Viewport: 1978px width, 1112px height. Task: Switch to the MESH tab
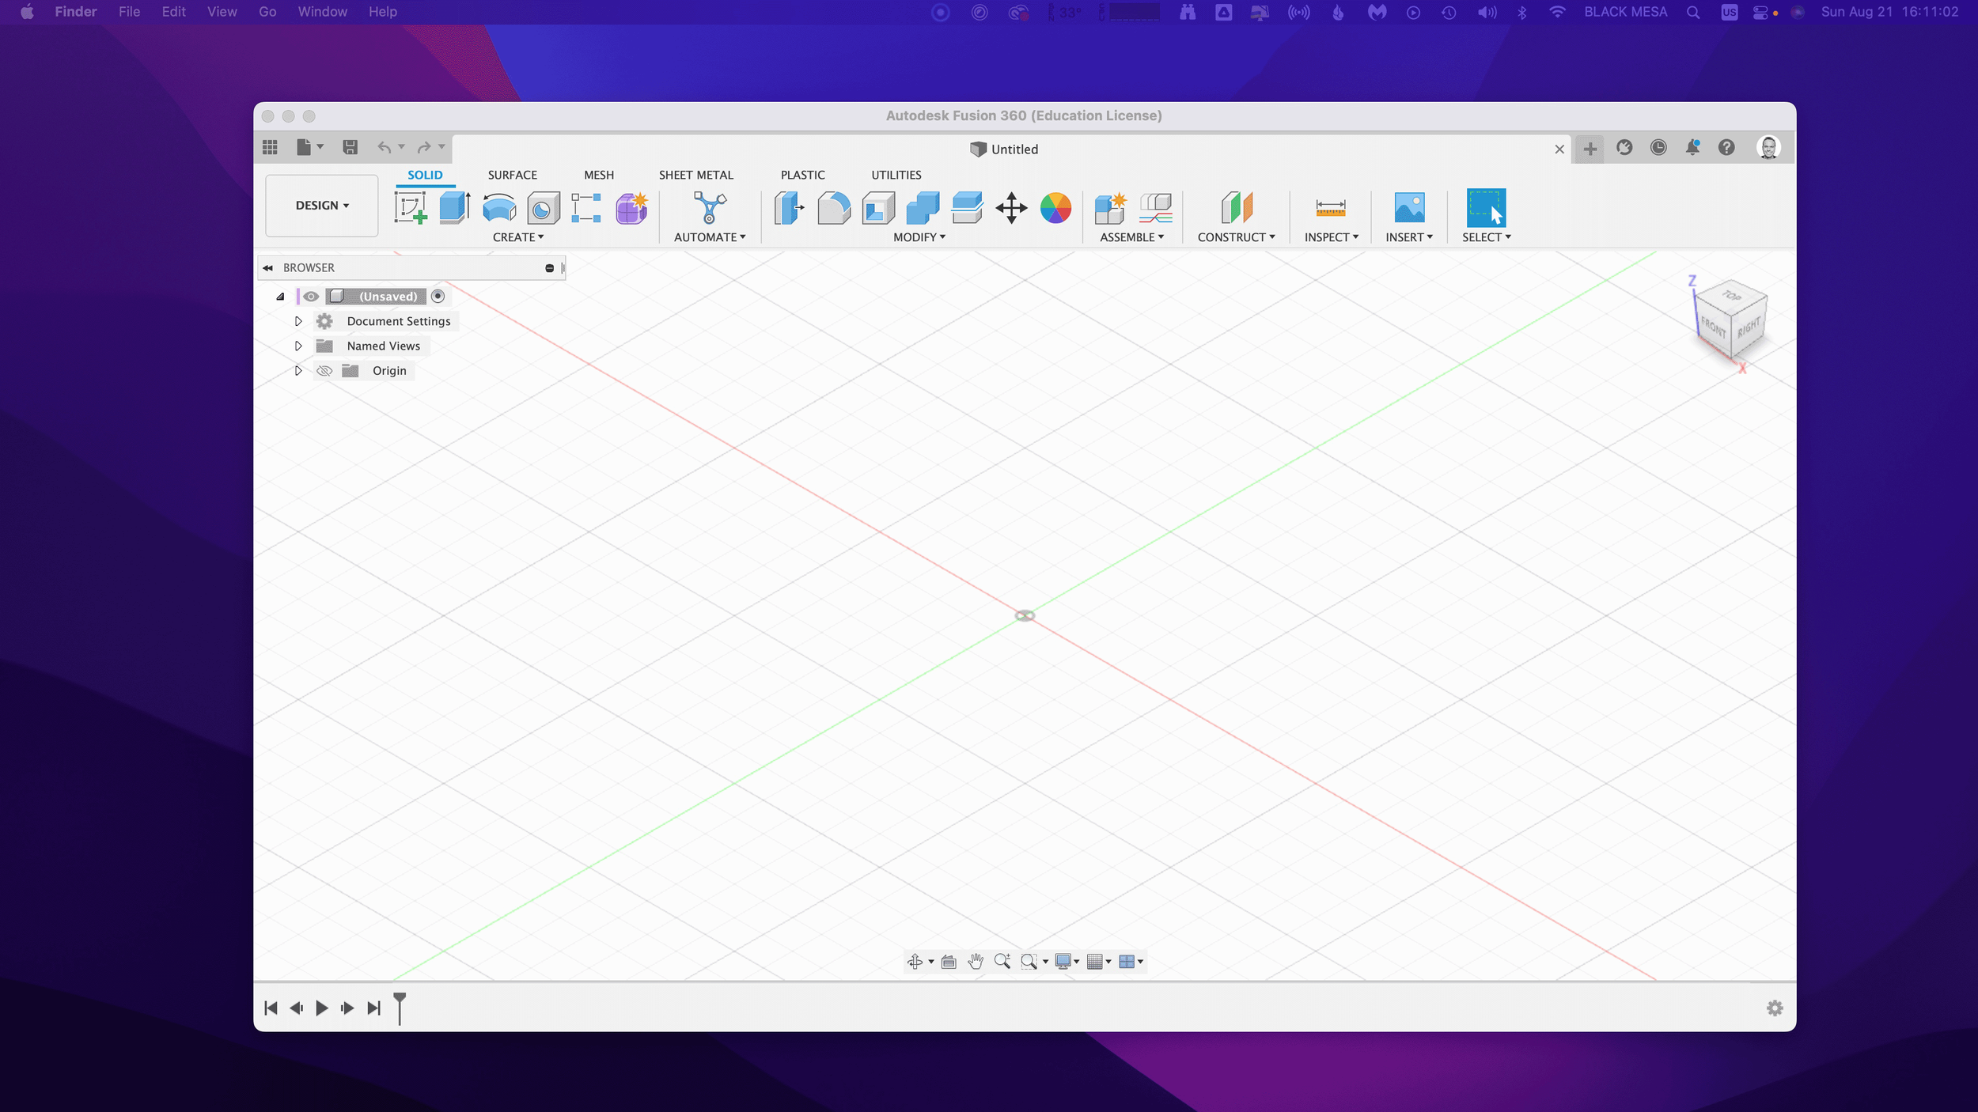pos(597,174)
